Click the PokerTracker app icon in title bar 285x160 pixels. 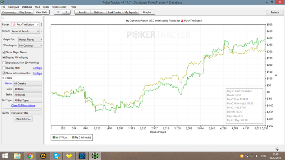click(x=2, y=2)
